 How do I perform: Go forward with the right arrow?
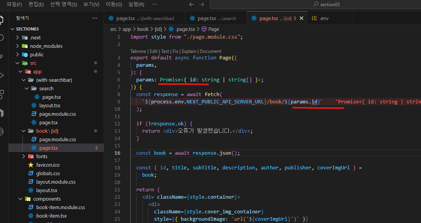tap(202, 4)
